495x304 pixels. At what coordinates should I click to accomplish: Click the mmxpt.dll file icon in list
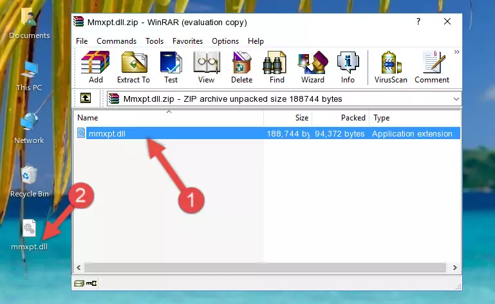click(x=81, y=133)
